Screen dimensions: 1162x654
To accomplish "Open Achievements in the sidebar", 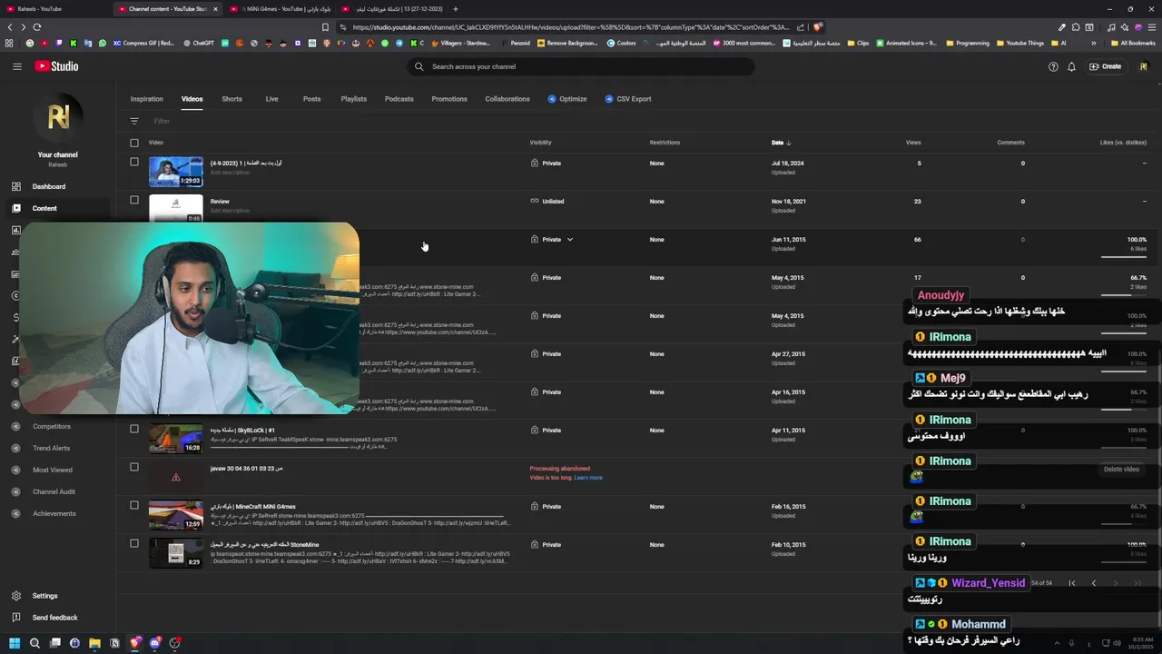I will [x=54, y=513].
